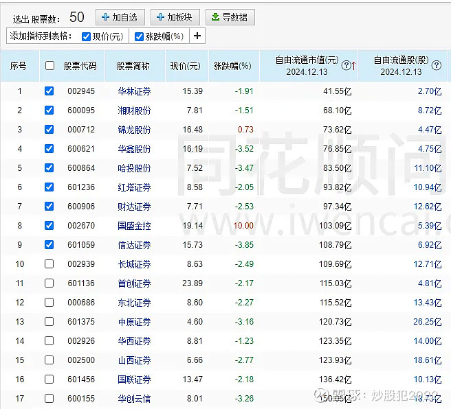Image resolution: width=451 pixels, height=409 pixels.
Task: Uncheck the checkbox for 锦龙股份
Action: point(49,130)
